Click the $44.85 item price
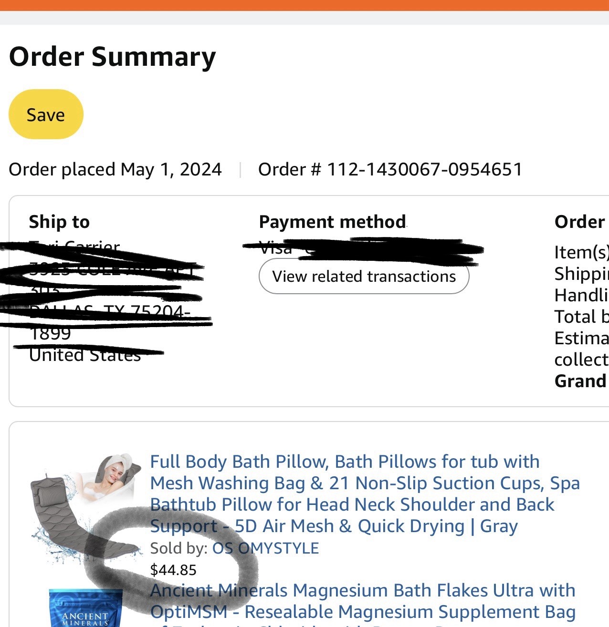 pyautogui.click(x=173, y=570)
